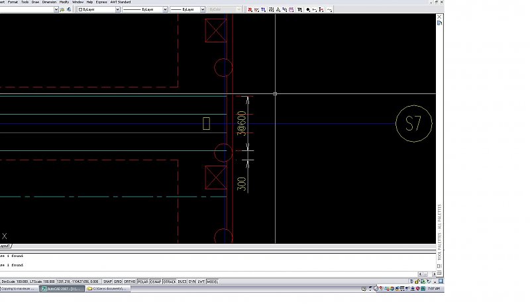Click the red-marked dimension toolbar icon

321,10
